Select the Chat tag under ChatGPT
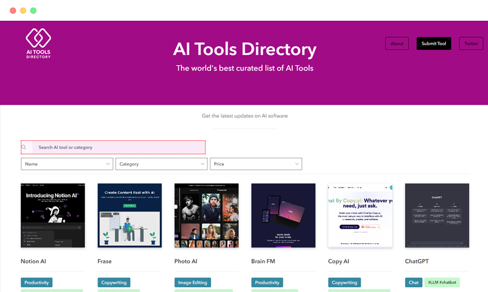The height and width of the screenshot is (292, 488). click(414, 282)
